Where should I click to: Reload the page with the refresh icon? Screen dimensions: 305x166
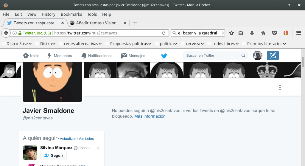click(164, 33)
